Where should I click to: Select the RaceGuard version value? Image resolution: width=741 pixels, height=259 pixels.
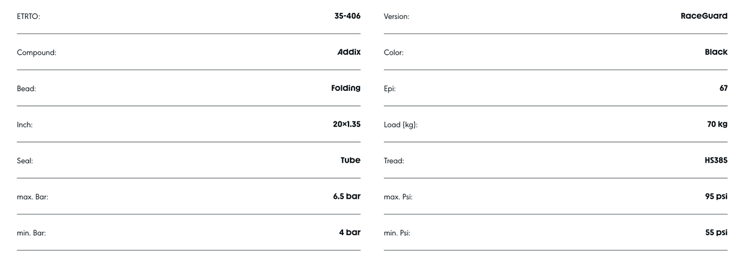[x=704, y=16]
